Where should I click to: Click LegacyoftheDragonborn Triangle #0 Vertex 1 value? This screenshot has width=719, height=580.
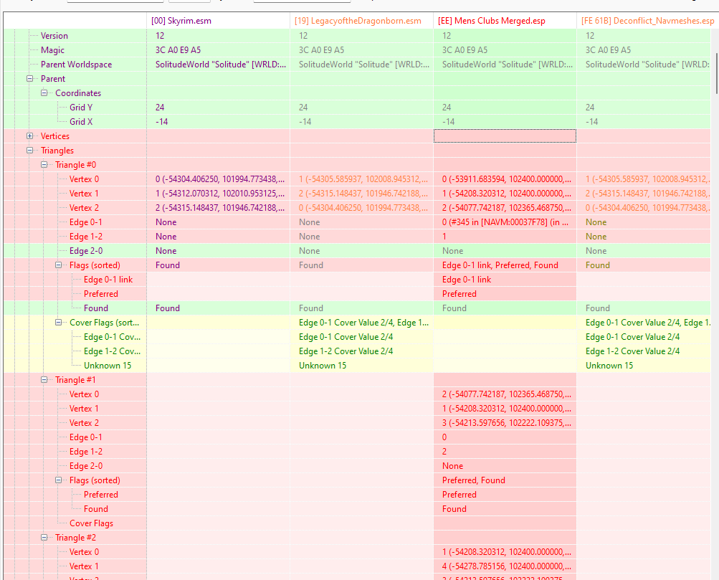pos(363,194)
